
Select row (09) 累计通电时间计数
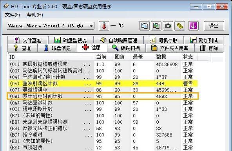tap(103, 96)
